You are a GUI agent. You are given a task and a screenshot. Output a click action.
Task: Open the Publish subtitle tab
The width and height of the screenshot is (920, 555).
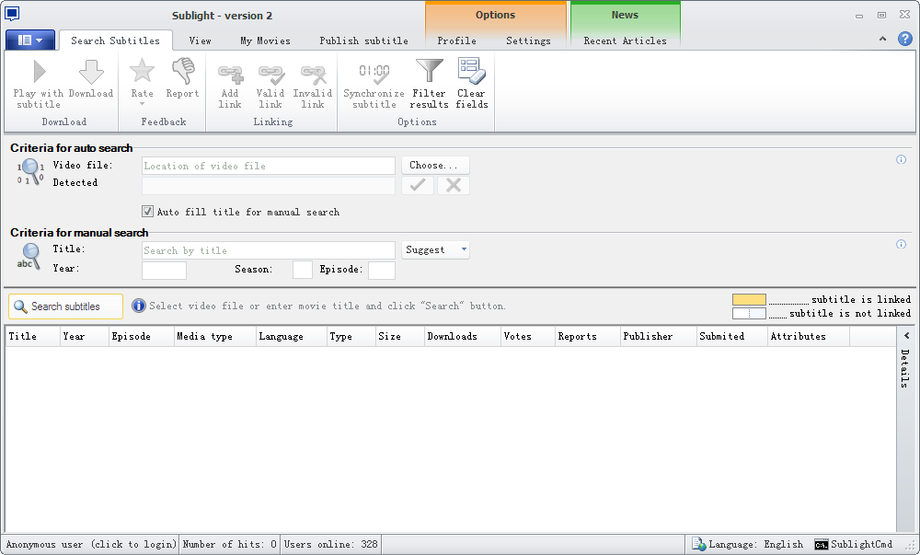pyautogui.click(x=363, y=40)
